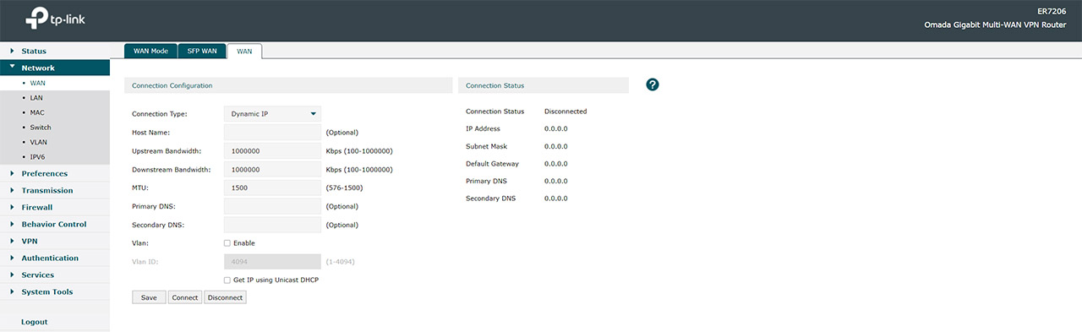Expand the Status menu arrow
Screen dimensions: 1082x332
(12, 51)
